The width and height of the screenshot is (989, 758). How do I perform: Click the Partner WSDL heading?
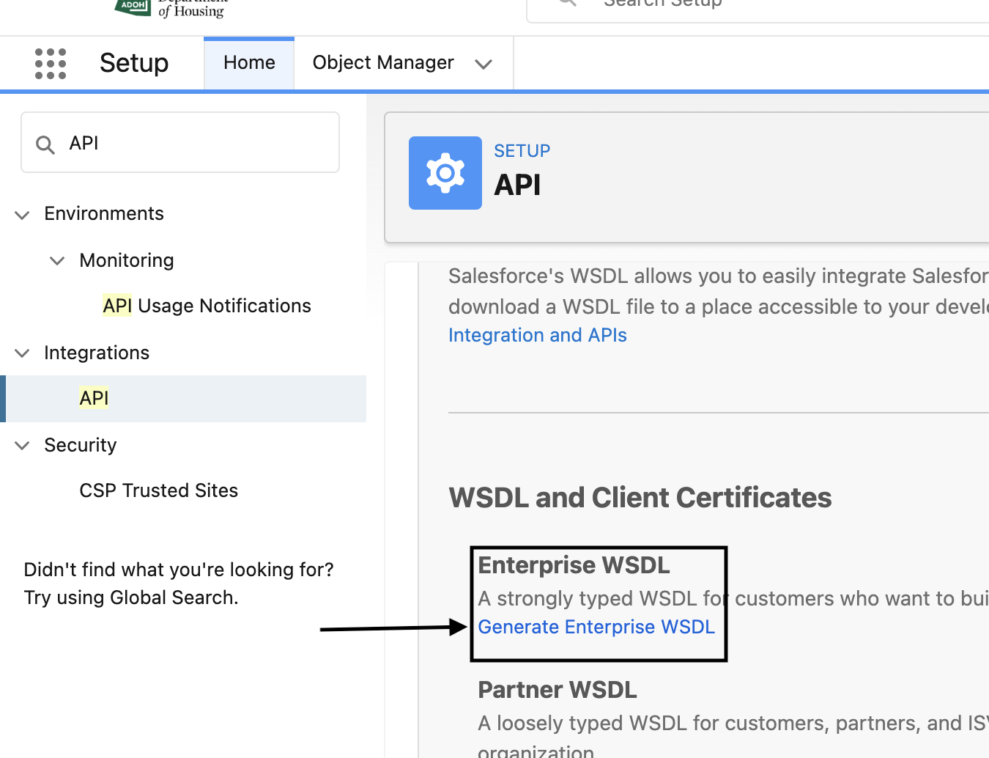[558, 690]
